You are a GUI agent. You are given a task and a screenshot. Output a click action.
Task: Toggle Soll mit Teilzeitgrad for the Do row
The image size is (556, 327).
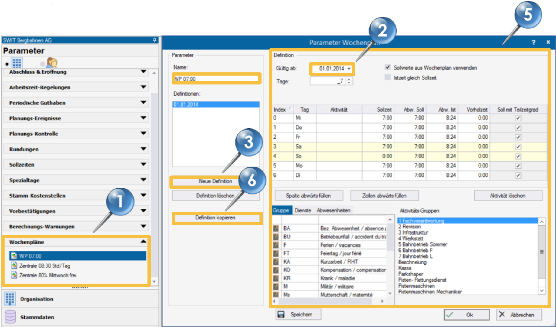[x=518, y=128]
